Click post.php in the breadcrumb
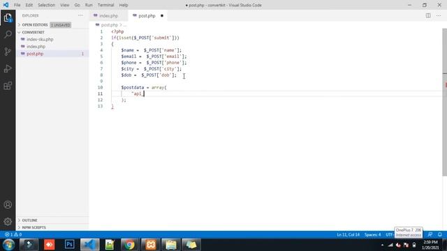447x251 pixels. [x=110, y=25]
